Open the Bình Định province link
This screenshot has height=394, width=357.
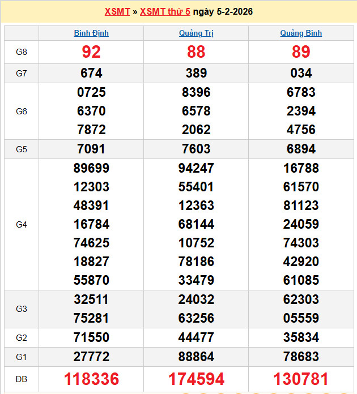(x=91, y=33)
